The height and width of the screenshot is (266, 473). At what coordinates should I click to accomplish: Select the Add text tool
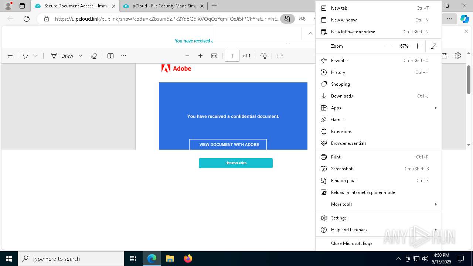pos(110,56)
